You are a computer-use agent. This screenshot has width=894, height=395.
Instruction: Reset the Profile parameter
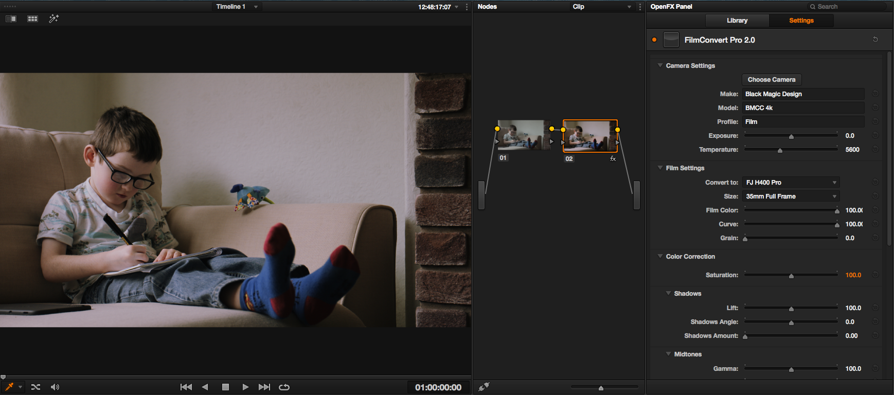pos(875,121)
